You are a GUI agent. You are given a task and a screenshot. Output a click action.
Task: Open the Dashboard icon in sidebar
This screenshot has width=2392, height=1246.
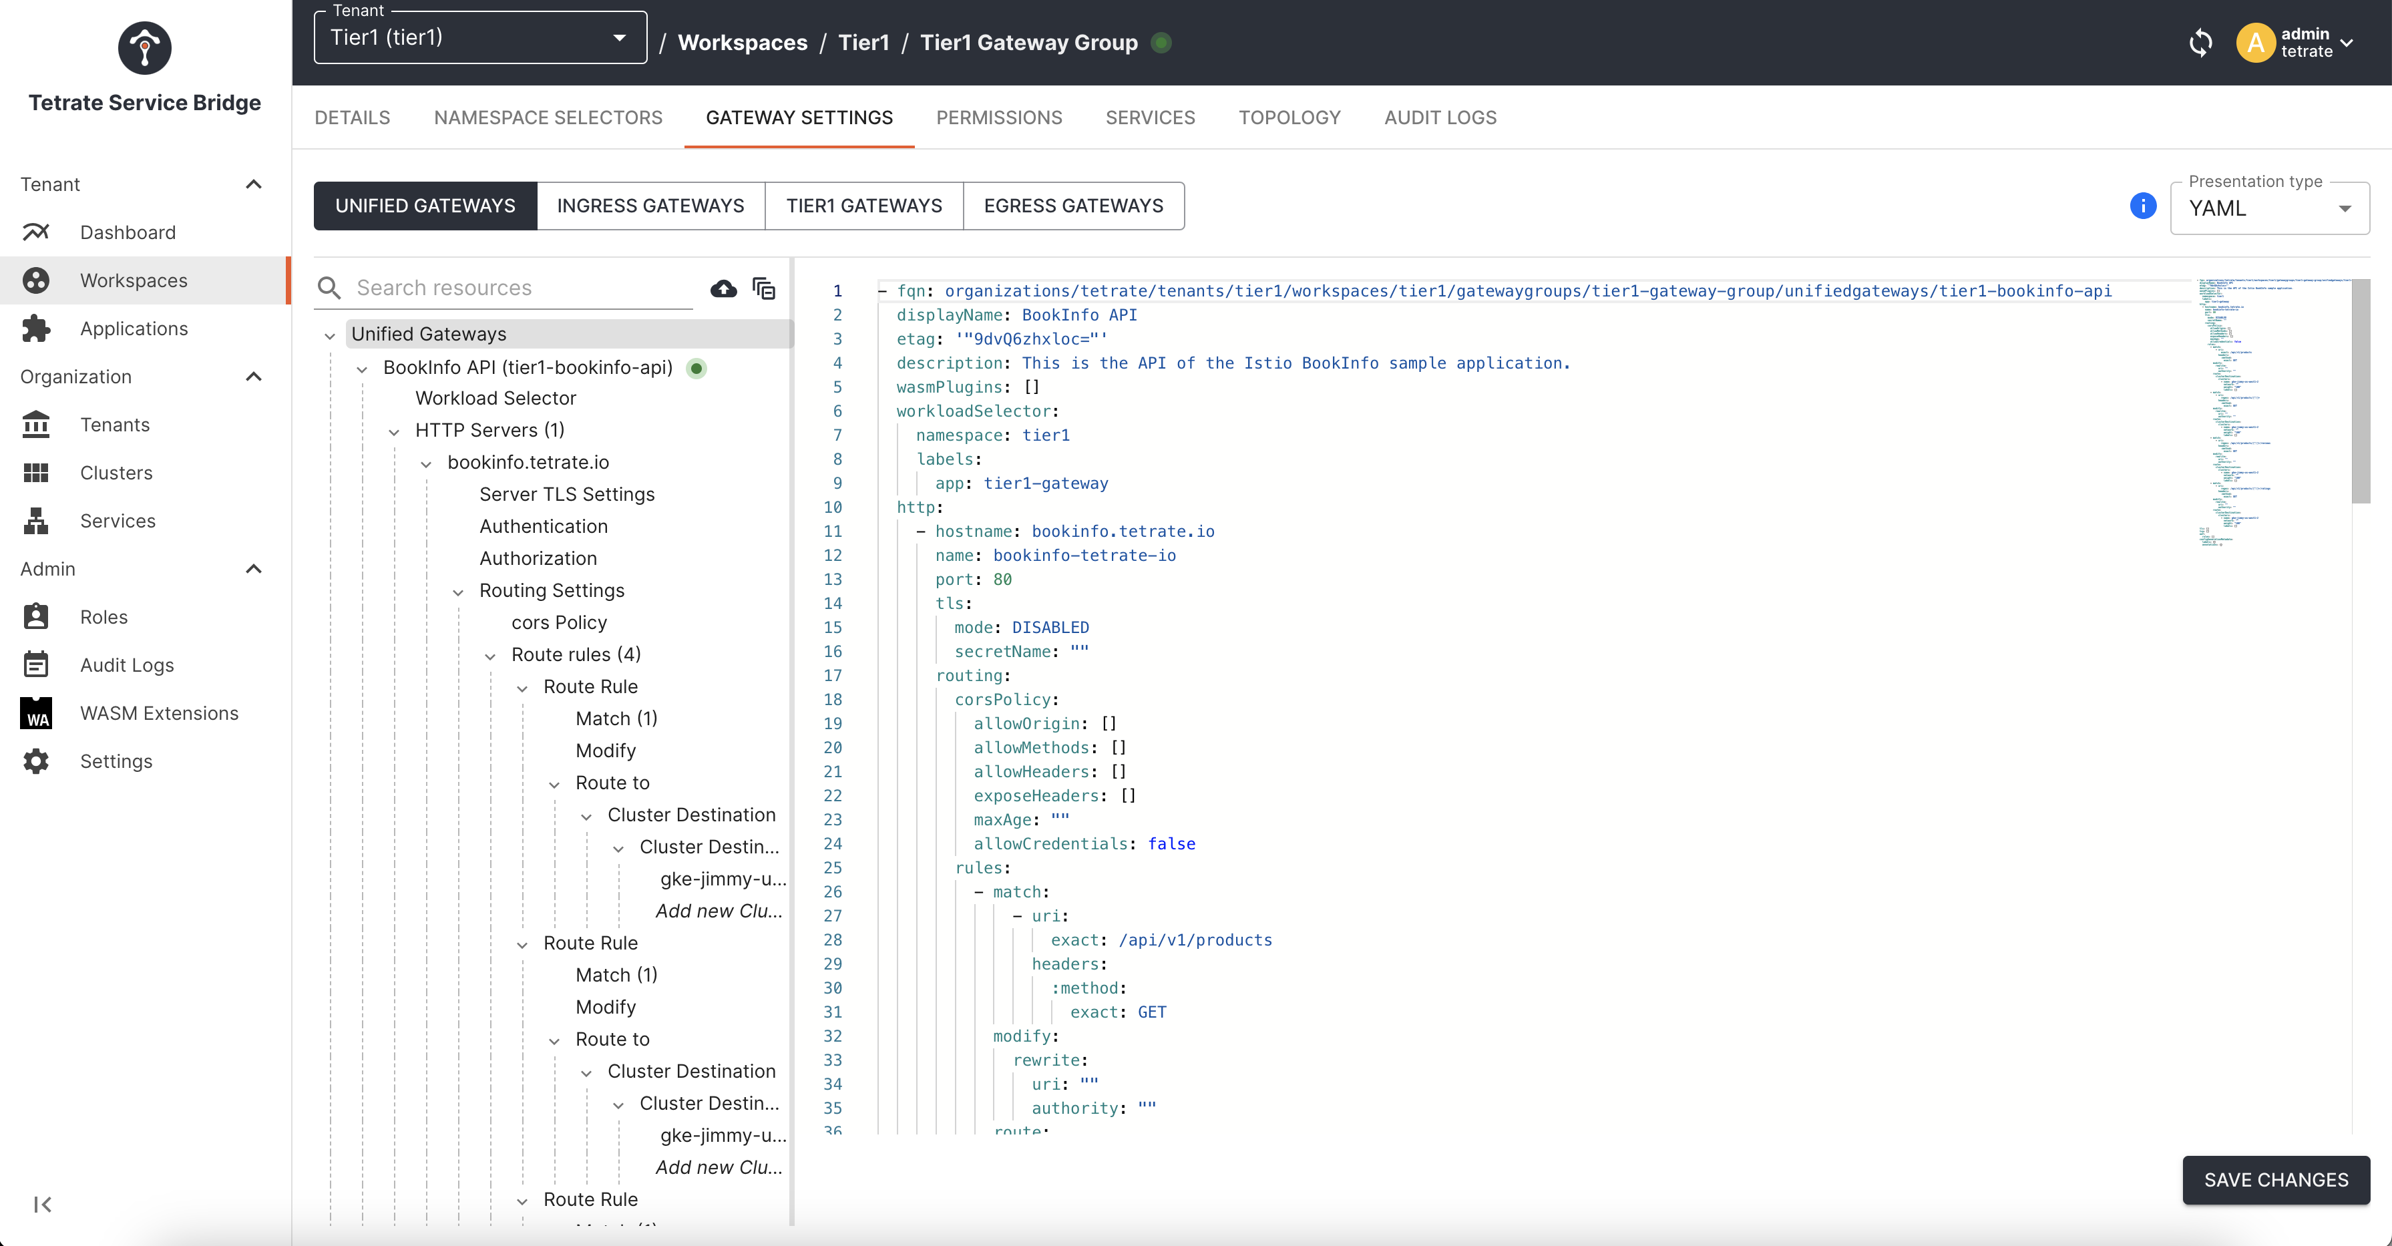pyautogui.click(x=36, y=232)
